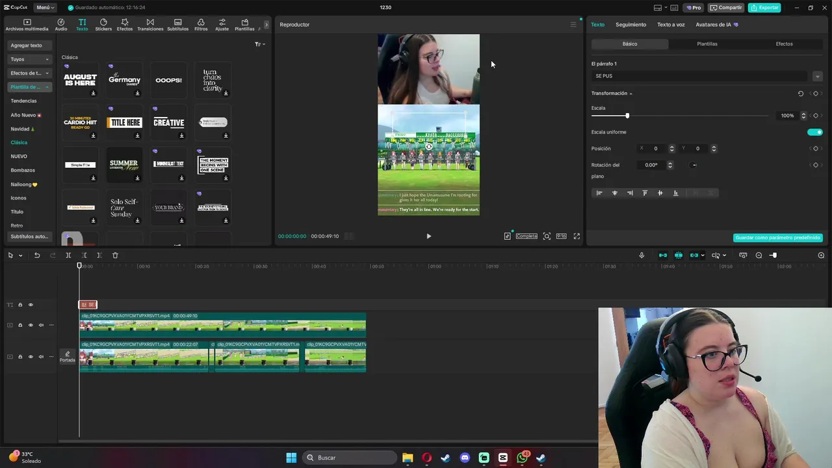832x468 pixels.
Task: Click Guardar como parámetro predefinido
Action: 777,238
